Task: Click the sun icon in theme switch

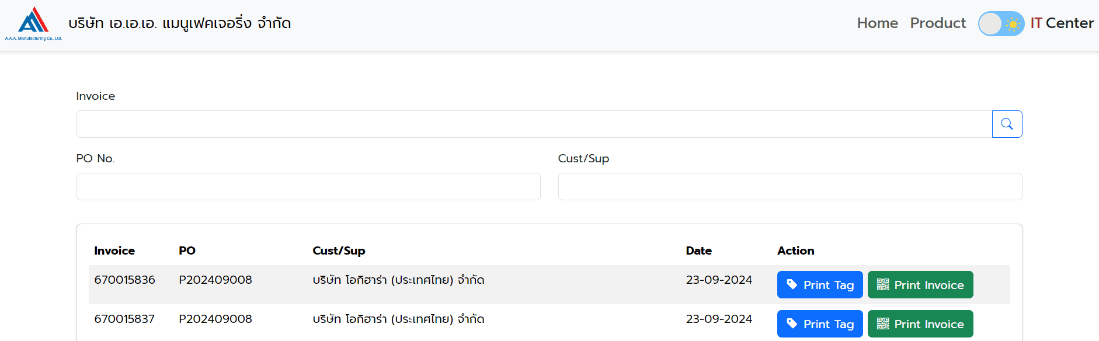Action: [1013, 24]
